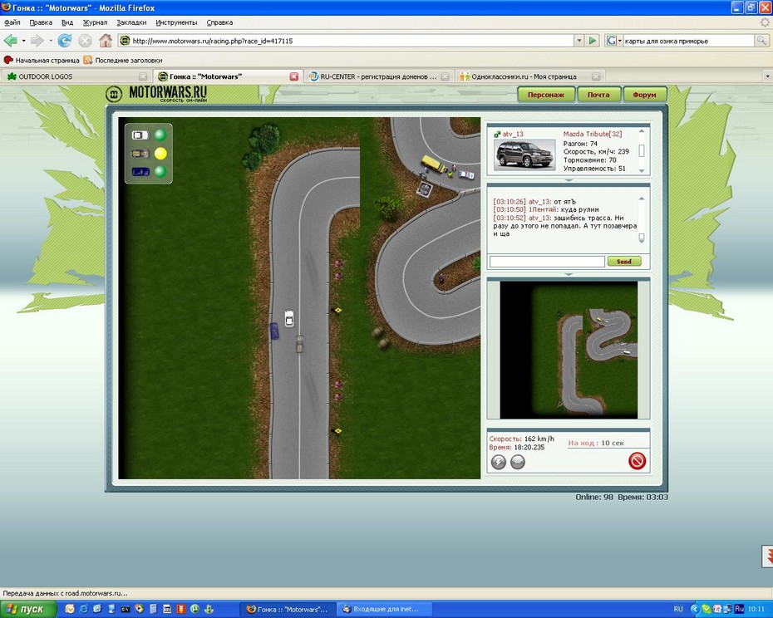The image size is (773, 618).
Task: Open the Справка menu
Action: (219, 22)
